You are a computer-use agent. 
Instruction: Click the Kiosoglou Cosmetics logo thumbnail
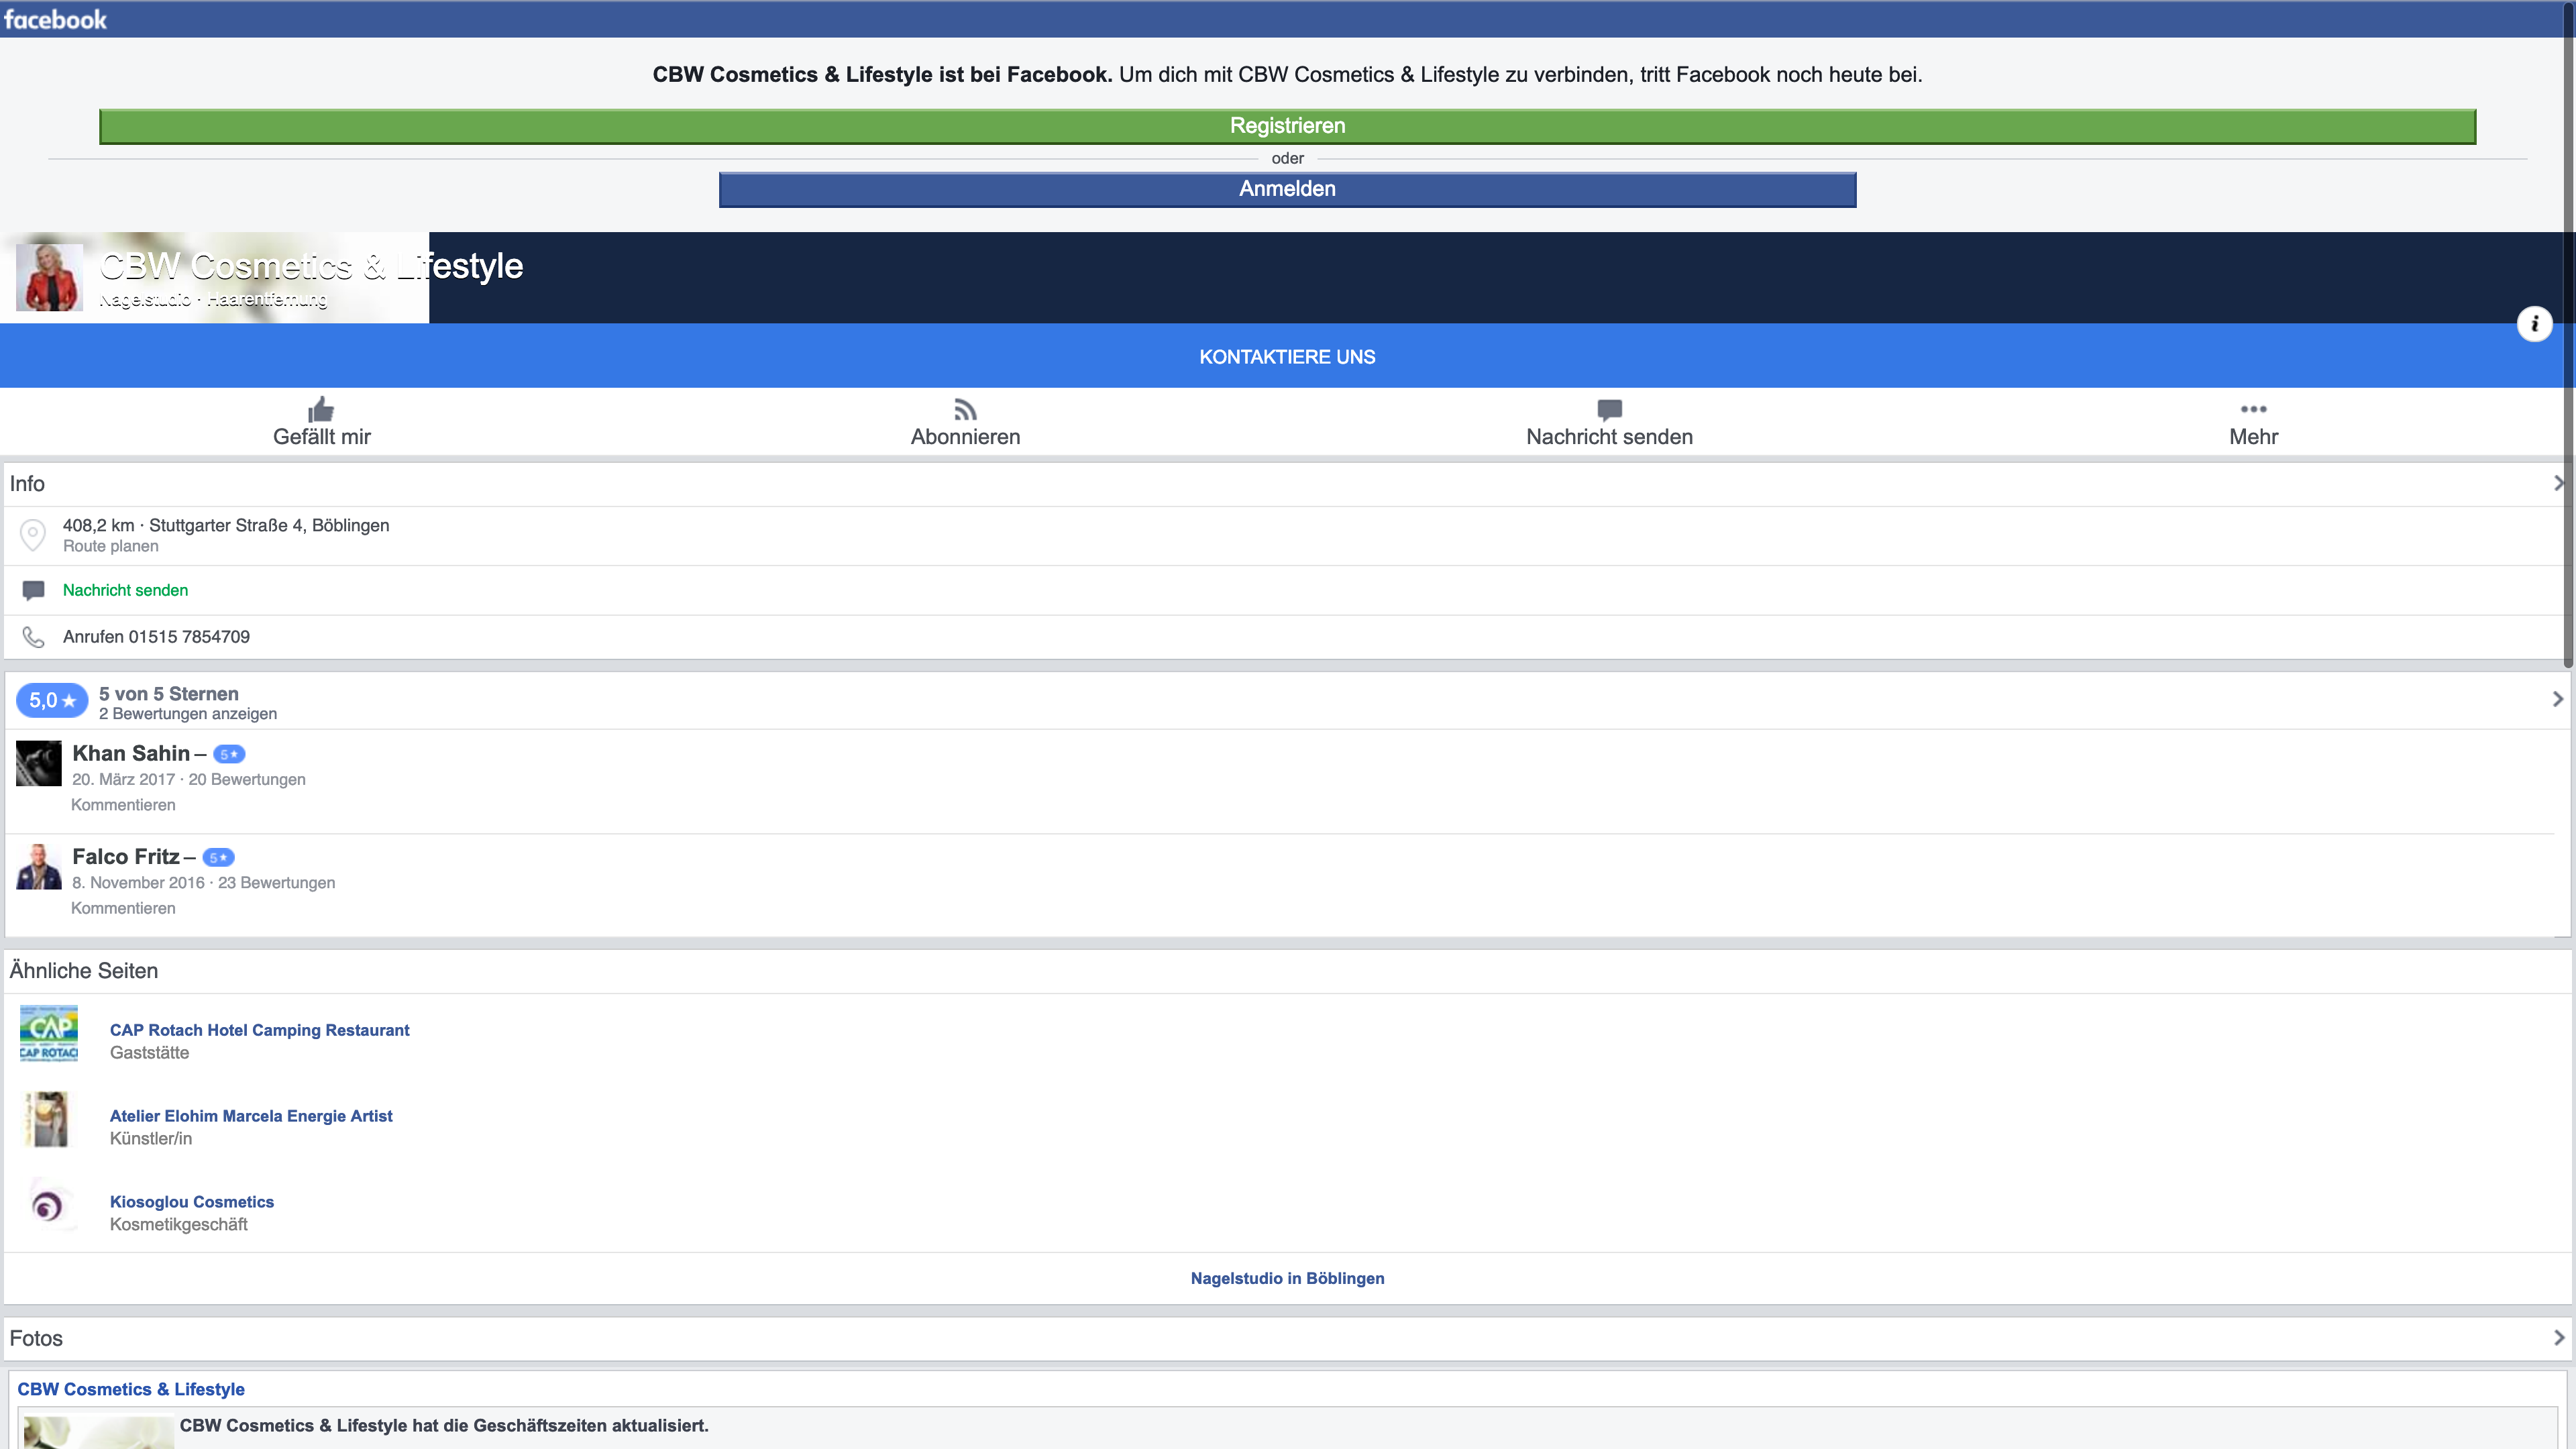click(x=49, y=1206)
